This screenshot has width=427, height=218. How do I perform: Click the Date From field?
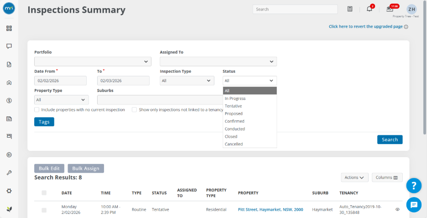click(x=61, y=81)
